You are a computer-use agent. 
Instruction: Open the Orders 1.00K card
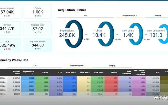click(38, 12)
